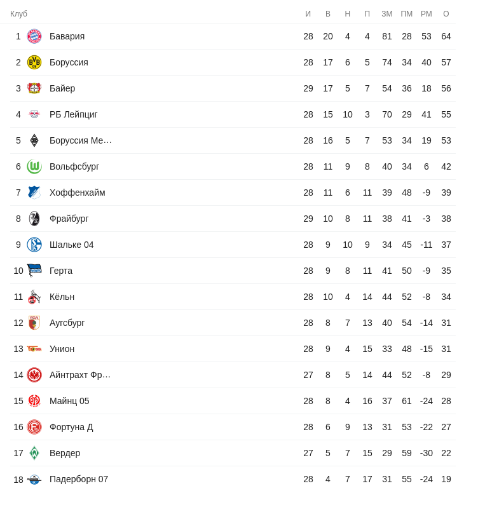Open the Унион team name
This screenshot has width=478, height=507.
pyautogui.click(x=62, y=349)
